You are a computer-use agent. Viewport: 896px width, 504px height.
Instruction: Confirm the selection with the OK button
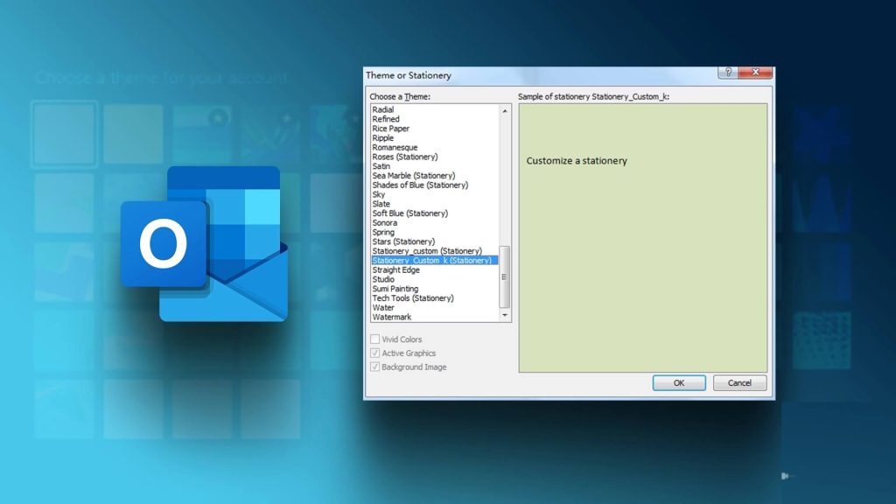[678, 382]
